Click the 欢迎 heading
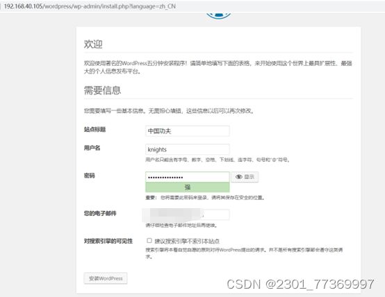The height and width of the screenshot is (297, 385). [93, 44]
